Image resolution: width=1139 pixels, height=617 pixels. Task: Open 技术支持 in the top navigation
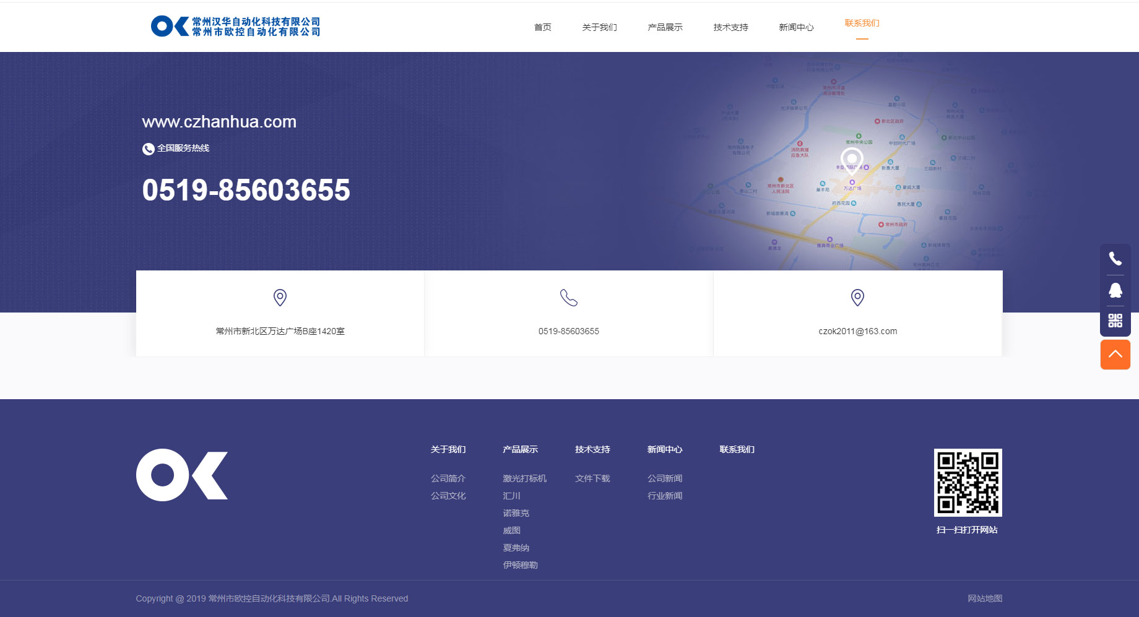click(730, 27)
